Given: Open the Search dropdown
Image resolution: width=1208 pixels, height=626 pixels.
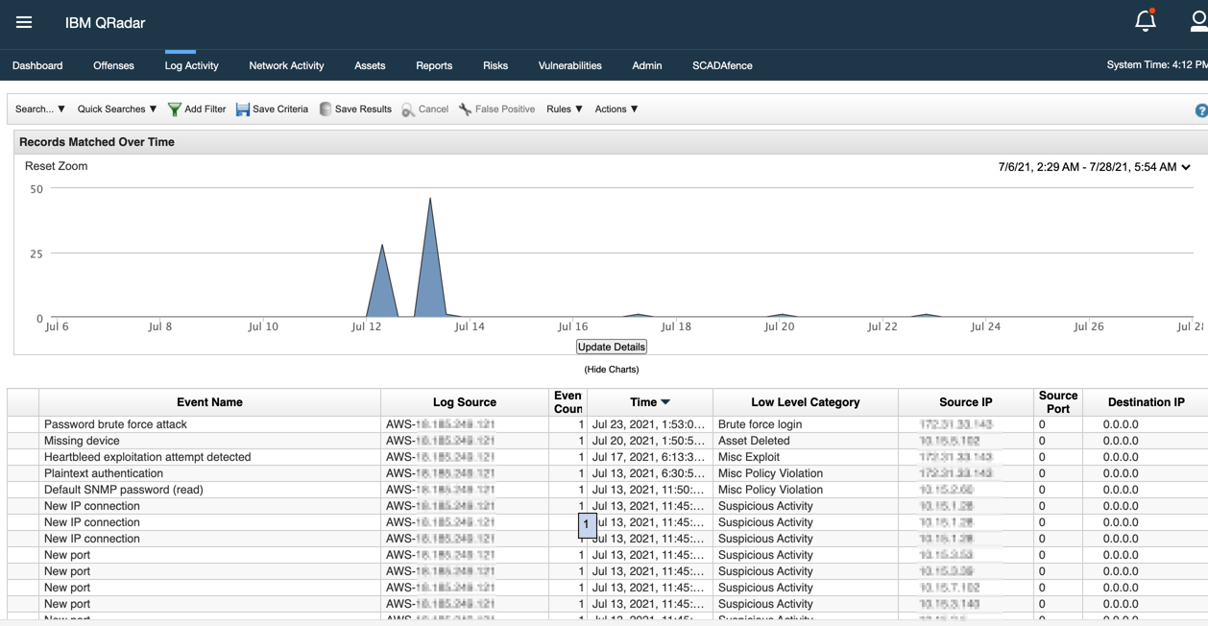Looking at the screenshot, I should tap(38, 108).
